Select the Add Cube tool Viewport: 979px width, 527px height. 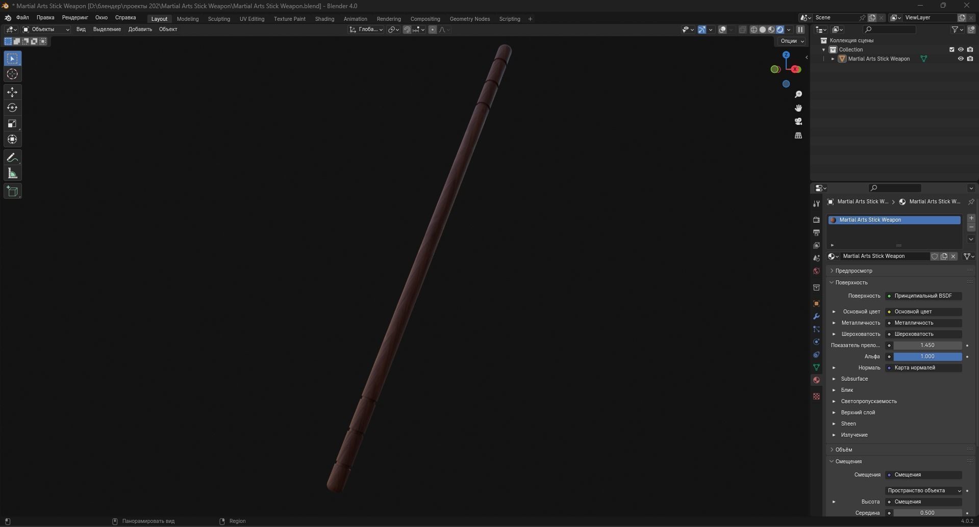pos(12,192)
